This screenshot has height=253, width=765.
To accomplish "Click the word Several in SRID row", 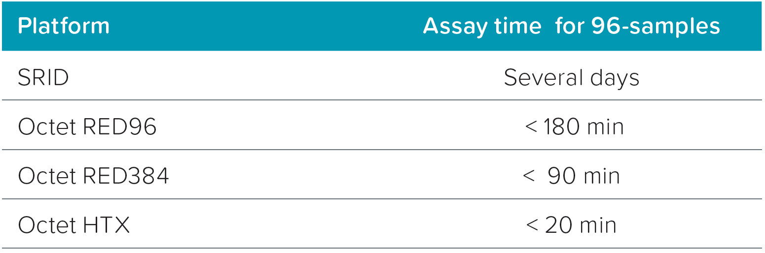I will tap(537, 78).
